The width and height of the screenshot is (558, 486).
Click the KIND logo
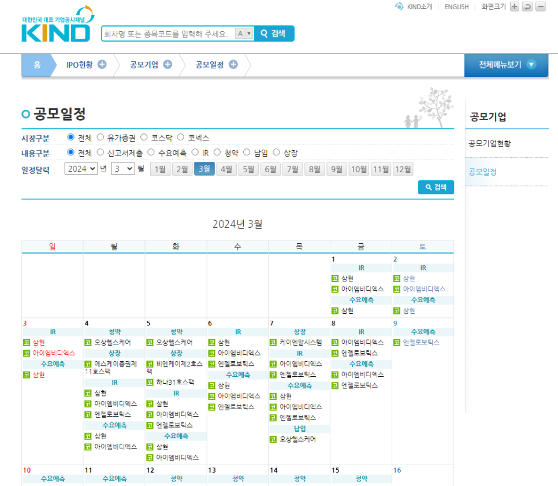click(x=58, y=24)
